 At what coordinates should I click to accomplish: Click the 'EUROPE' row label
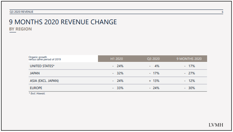pos(36,88)
